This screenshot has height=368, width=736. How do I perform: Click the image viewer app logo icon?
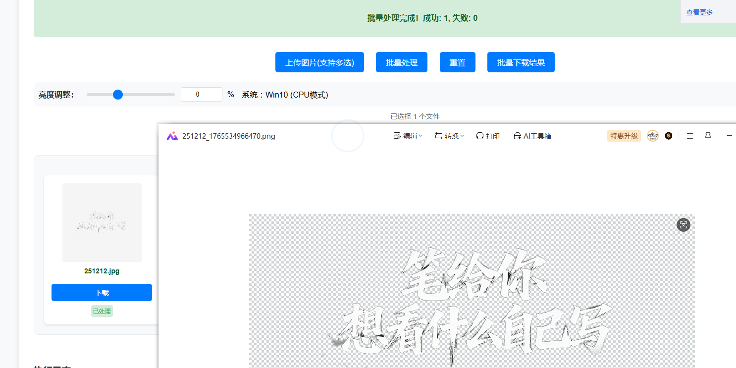172,136
